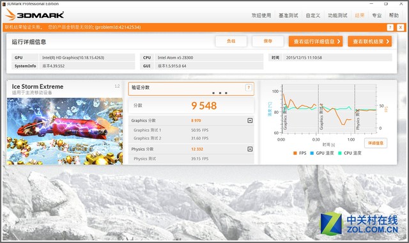The image size is (409, 243).
Task: Click the 保存 button
Action: point(268,41)
